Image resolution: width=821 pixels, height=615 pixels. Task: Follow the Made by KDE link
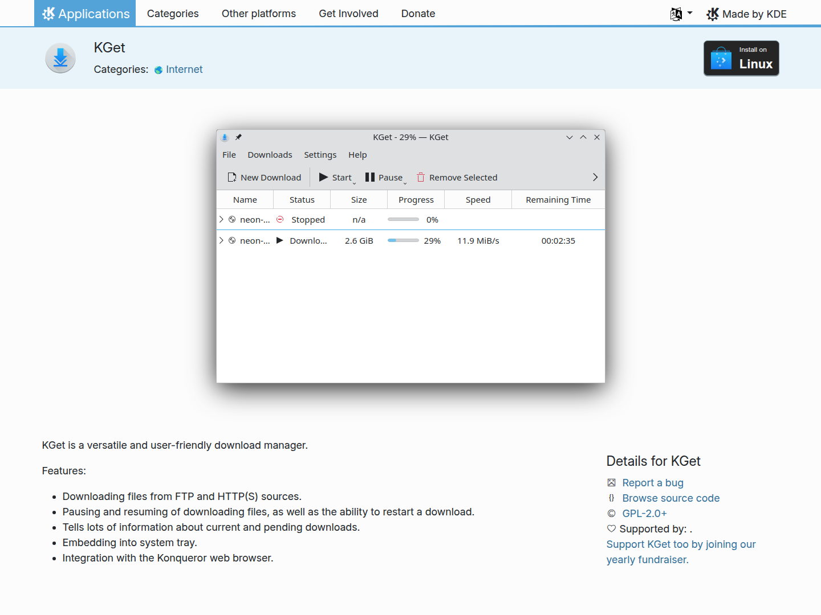(746, 14)
